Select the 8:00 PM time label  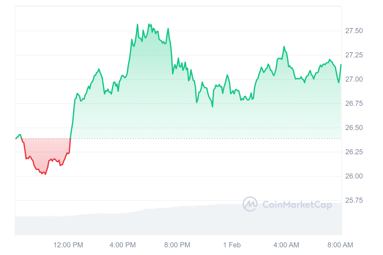pos(177,245)
